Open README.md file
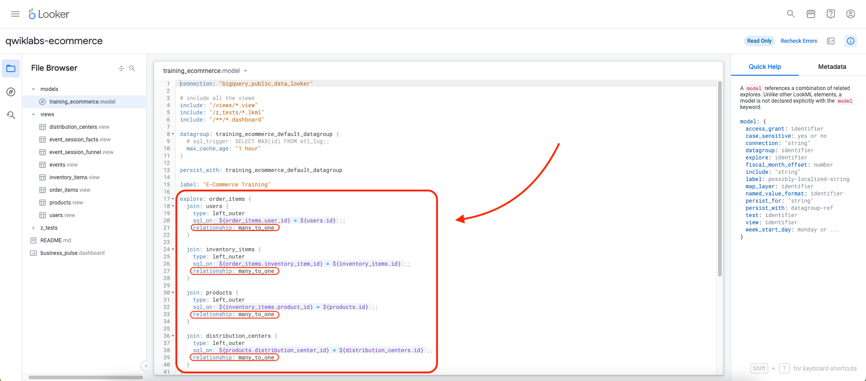This screenshot has width=866, height=381. 55,240
